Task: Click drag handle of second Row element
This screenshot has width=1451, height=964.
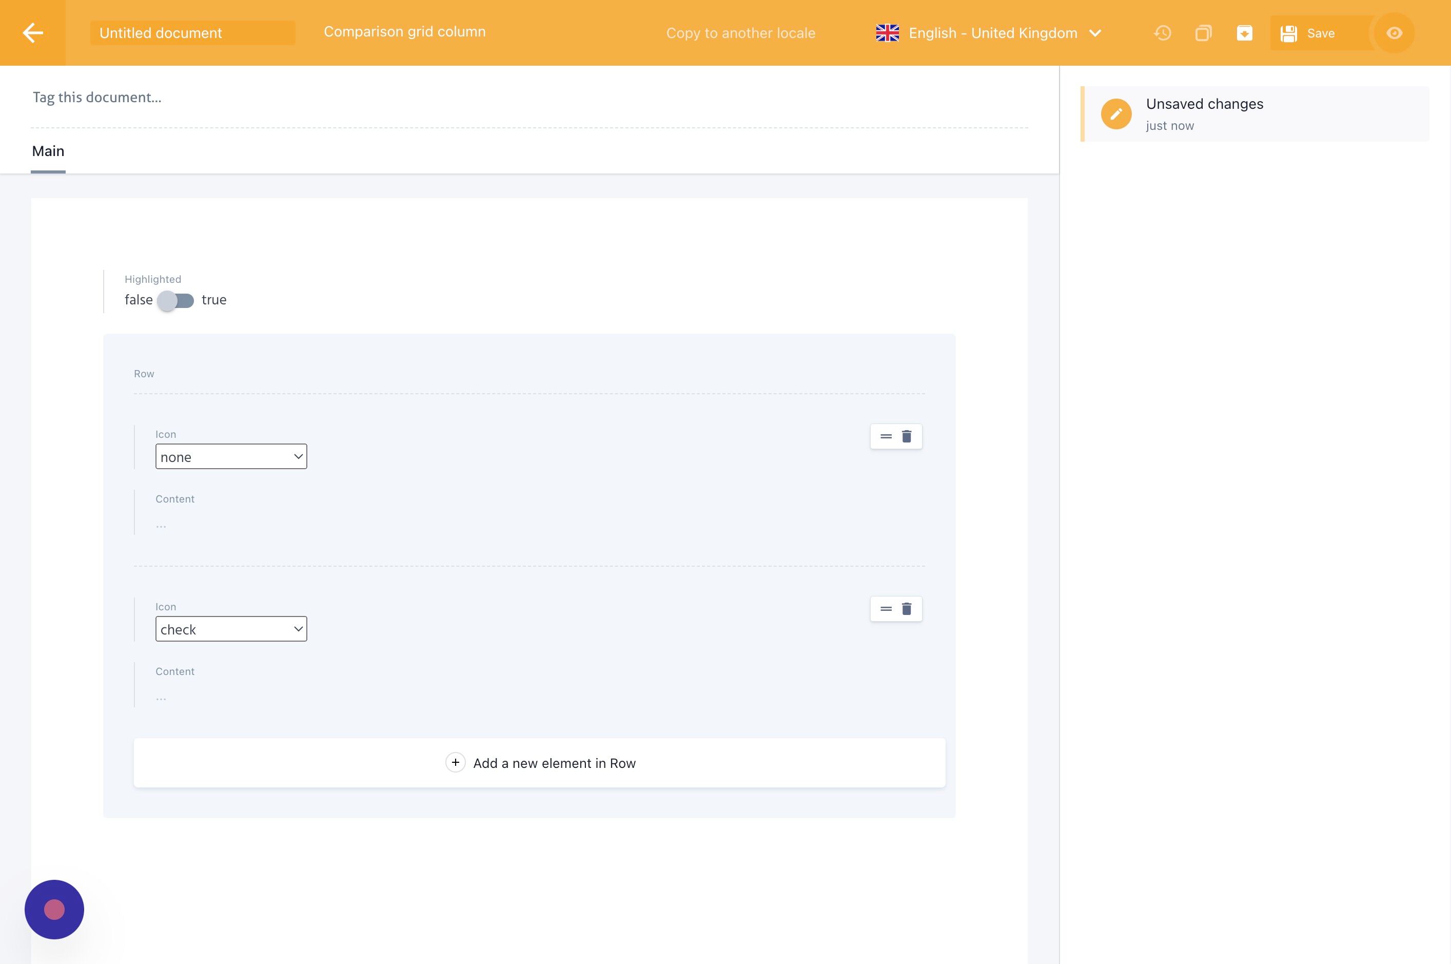Action: click(886, 609)
